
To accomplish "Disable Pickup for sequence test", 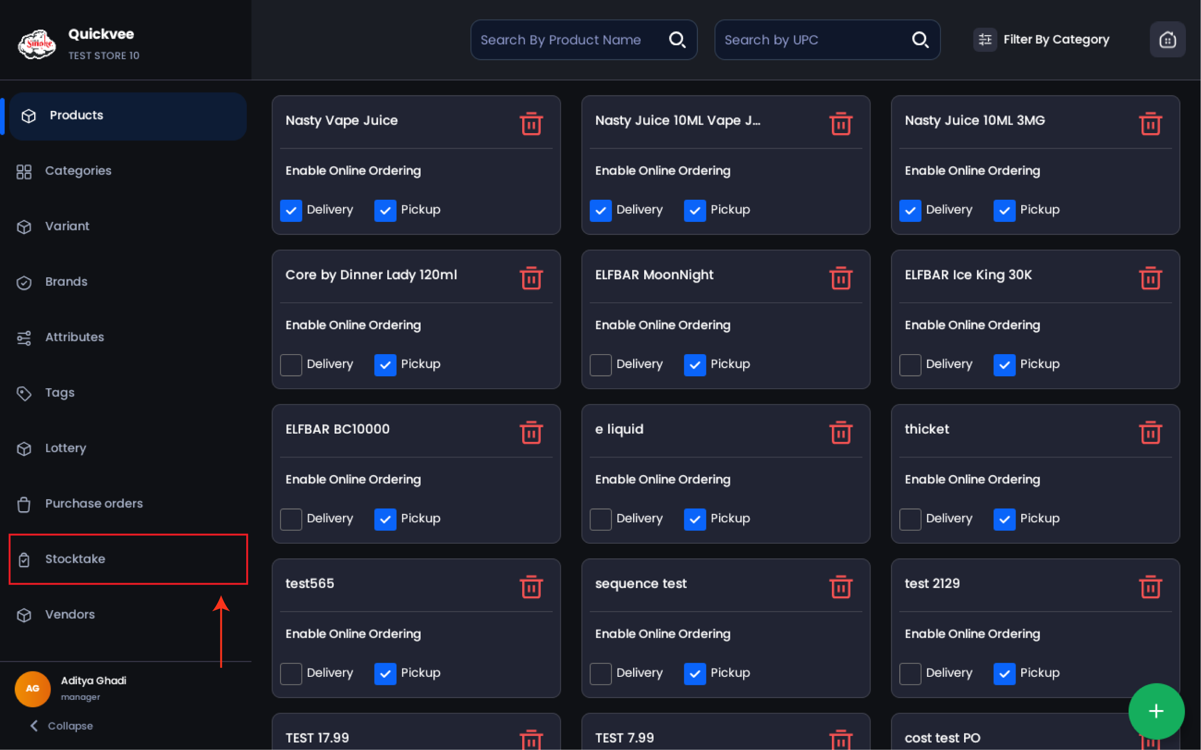I will (695, 674).
